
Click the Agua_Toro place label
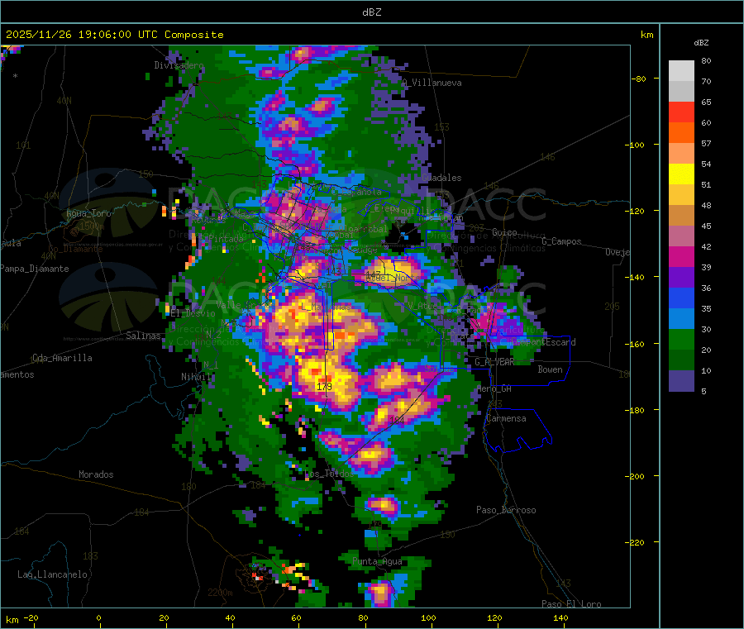[x=88, y=213]
